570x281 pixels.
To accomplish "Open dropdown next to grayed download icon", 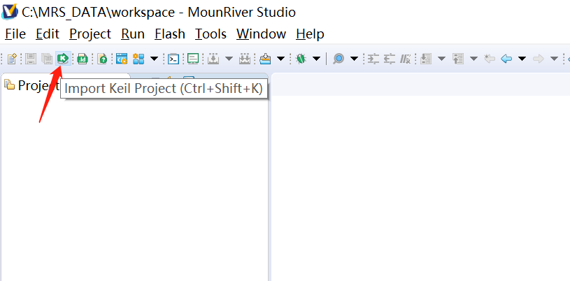I will coord(229,59).
